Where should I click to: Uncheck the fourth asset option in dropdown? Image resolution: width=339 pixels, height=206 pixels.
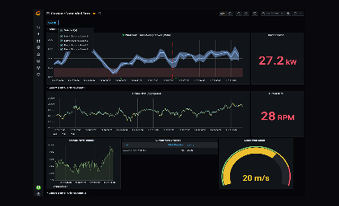pos(61,49)
